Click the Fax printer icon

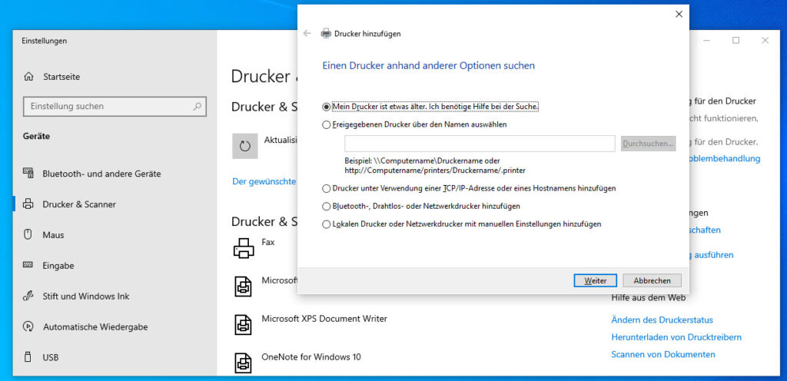tap(244, 247)
